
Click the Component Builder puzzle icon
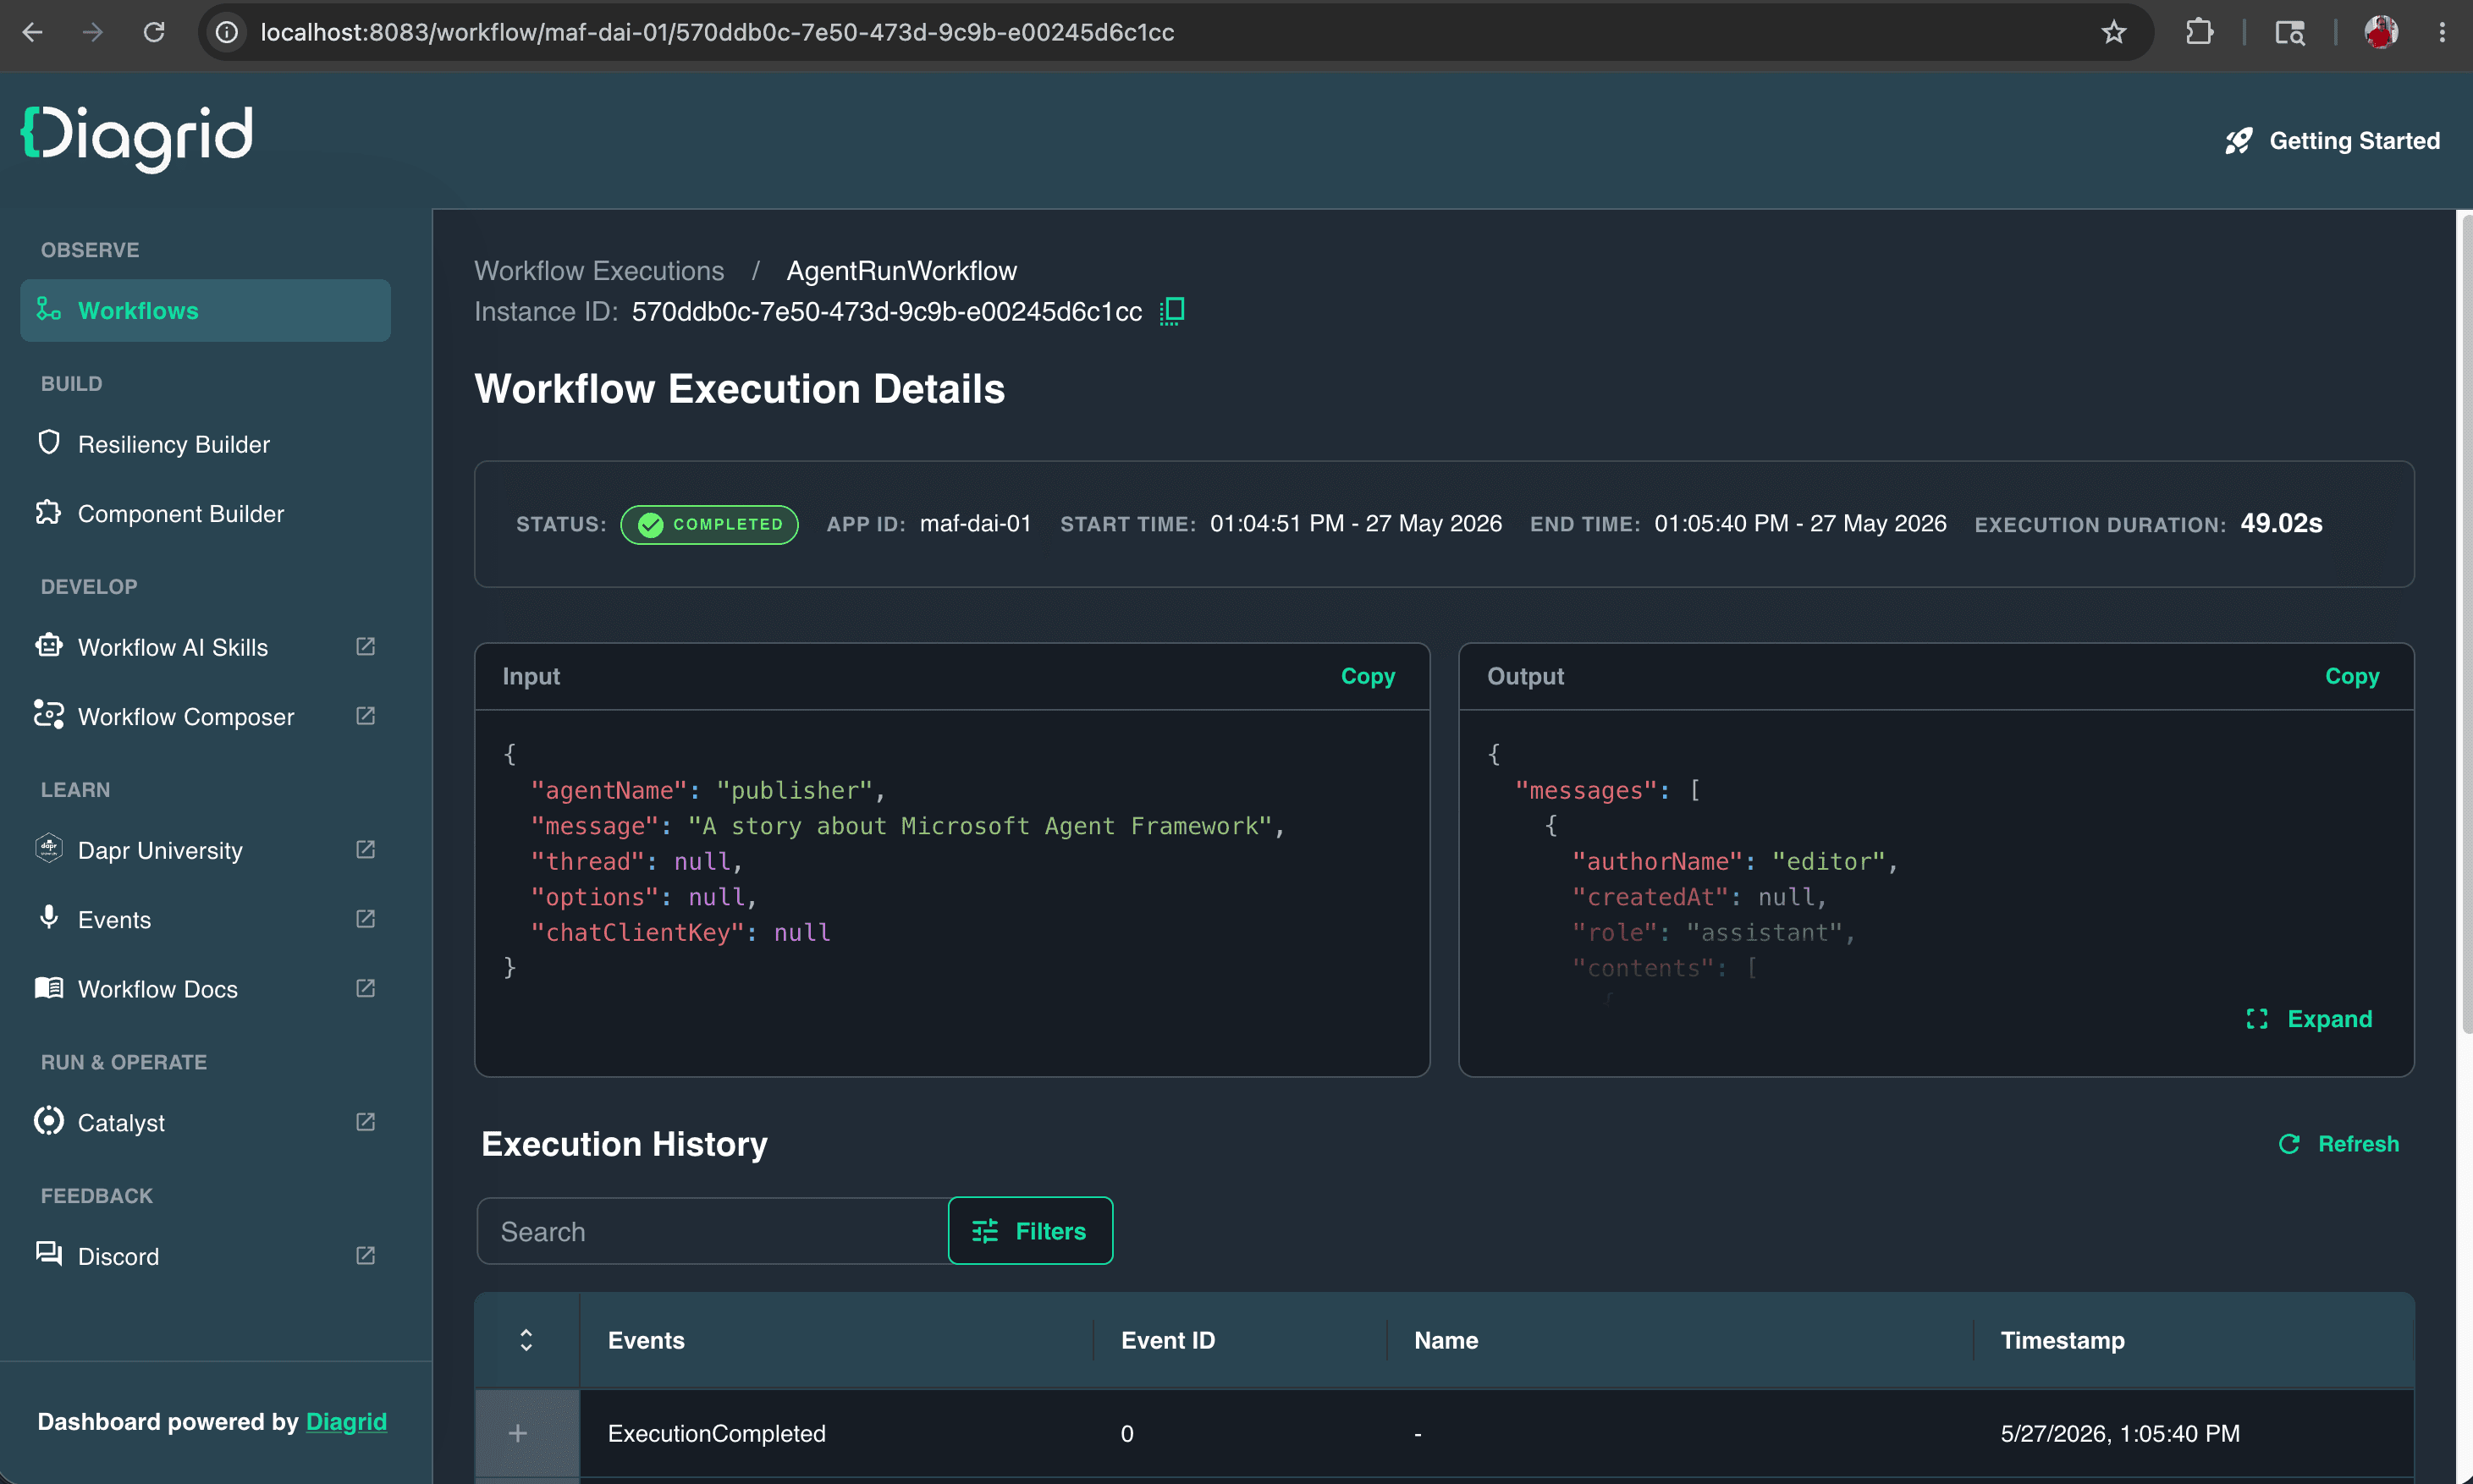[48, 513]
